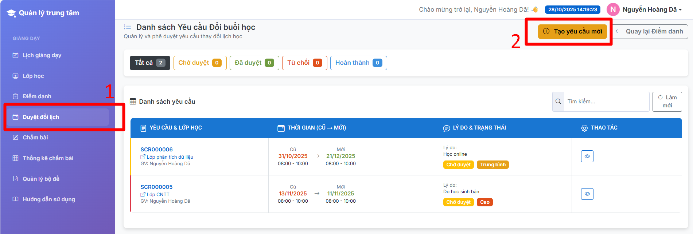
Task: Click Quay lại Điểm danh button
Action: point(650,32)
